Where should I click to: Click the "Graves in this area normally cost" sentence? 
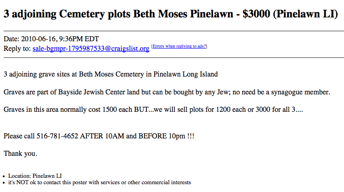pyautogui.click(x=57, y=110)
